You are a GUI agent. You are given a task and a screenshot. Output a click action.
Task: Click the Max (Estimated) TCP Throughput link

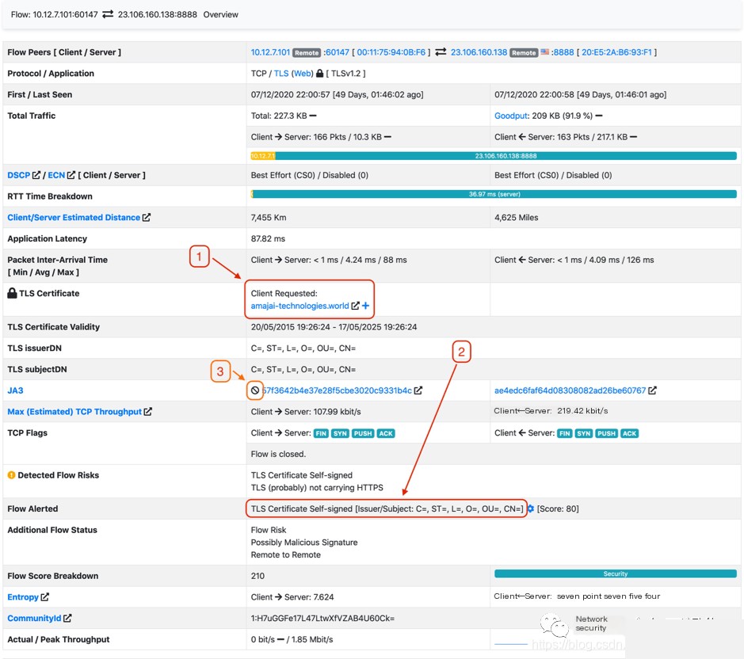point(74,412)
